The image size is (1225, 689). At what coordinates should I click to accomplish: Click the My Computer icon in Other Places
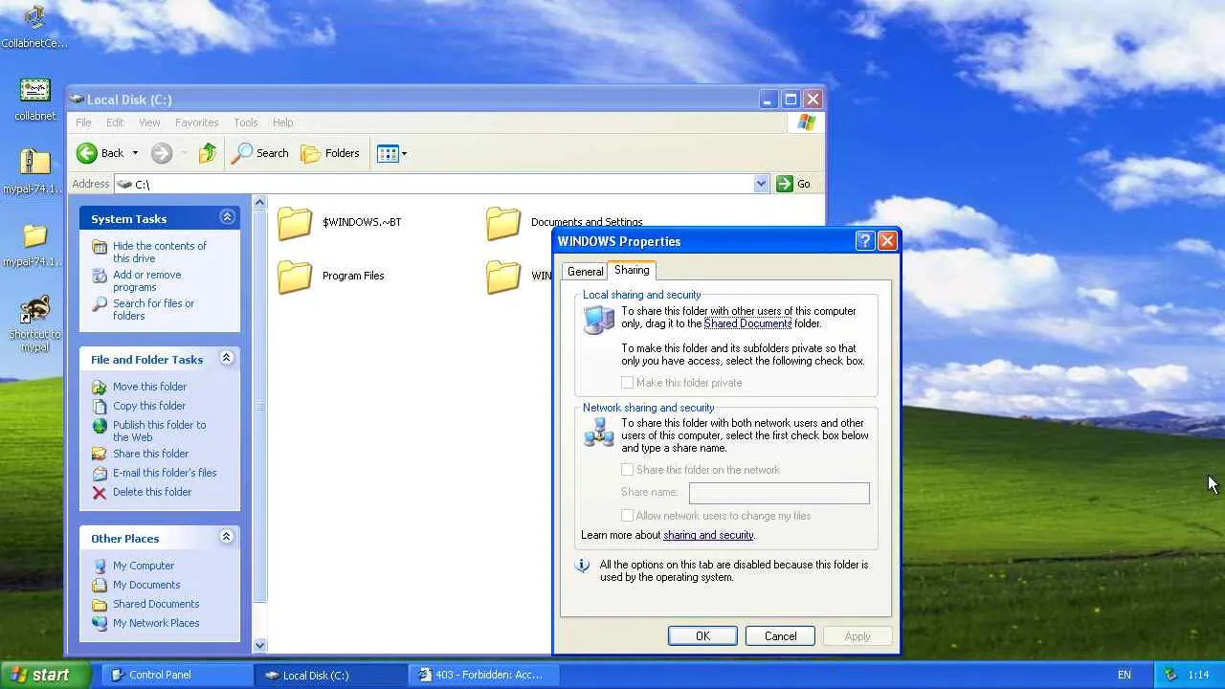coord(100,566)
